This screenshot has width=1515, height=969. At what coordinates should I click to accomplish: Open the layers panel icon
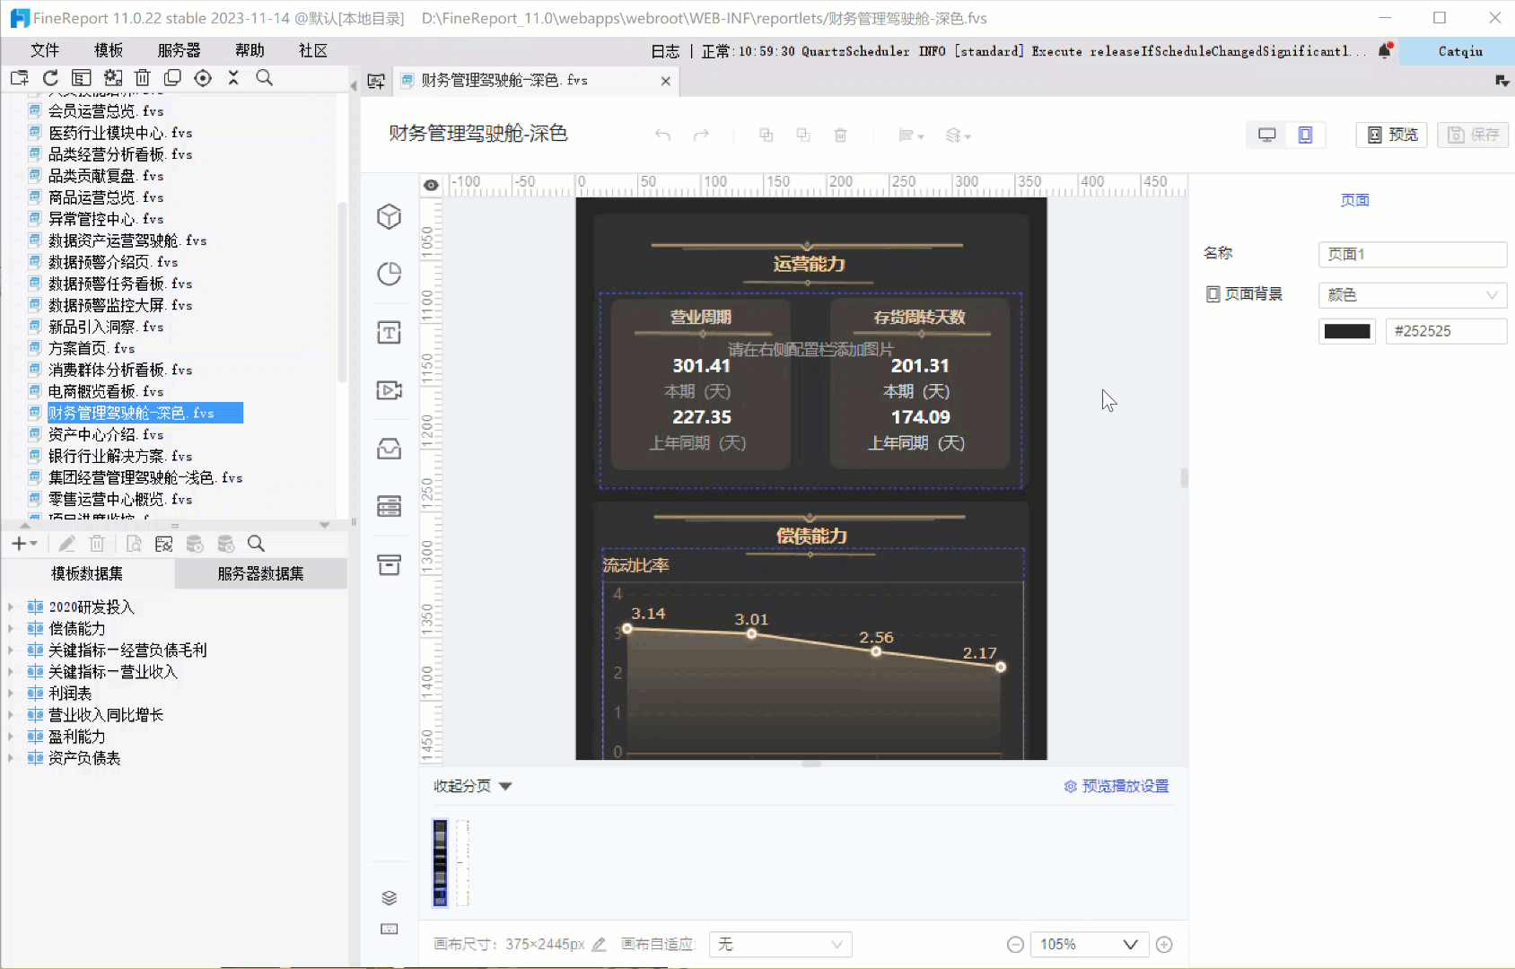[x=389, y=898]
